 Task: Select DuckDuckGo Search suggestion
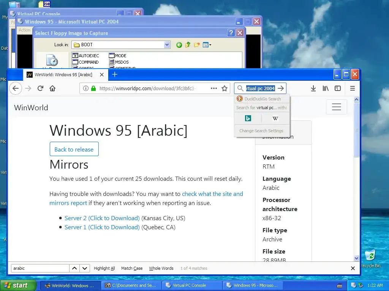pos(262,99)
